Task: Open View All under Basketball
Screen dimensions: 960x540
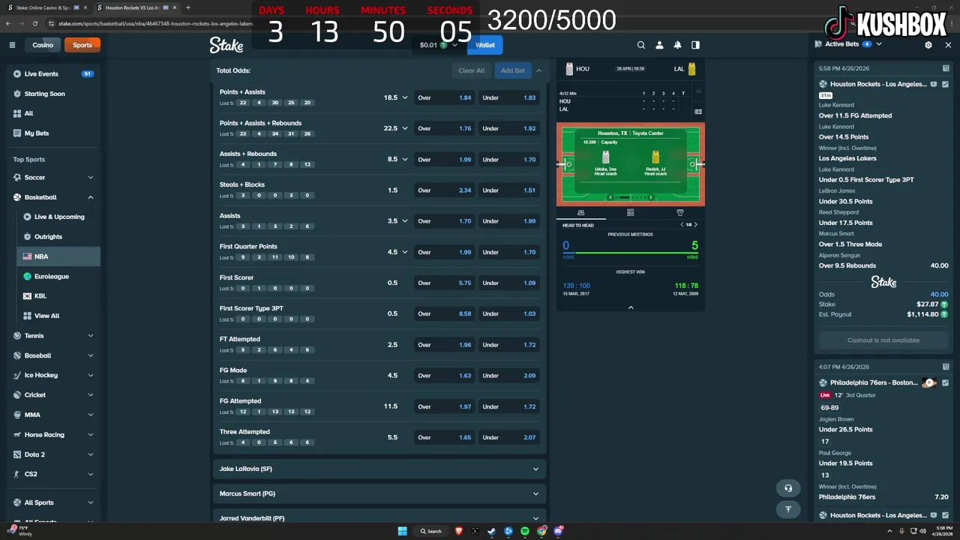Action: point(58,316)
